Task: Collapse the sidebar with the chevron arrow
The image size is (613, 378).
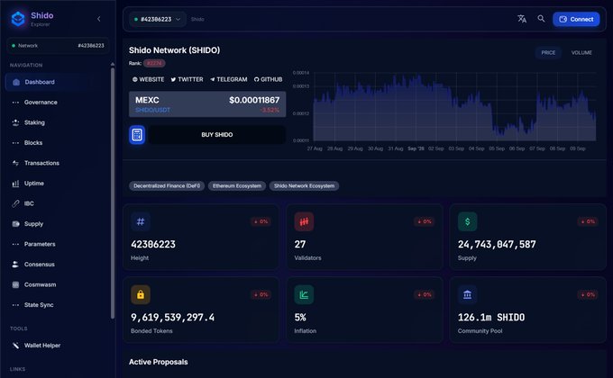Action: 99,19
